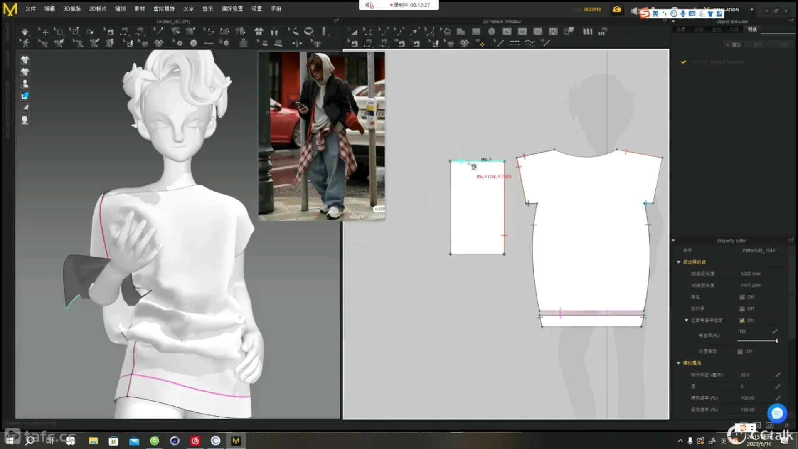Select Edit Sewing tool in 2D toolbar
This screenshot has height=449, width=798.
click(353, 43)
